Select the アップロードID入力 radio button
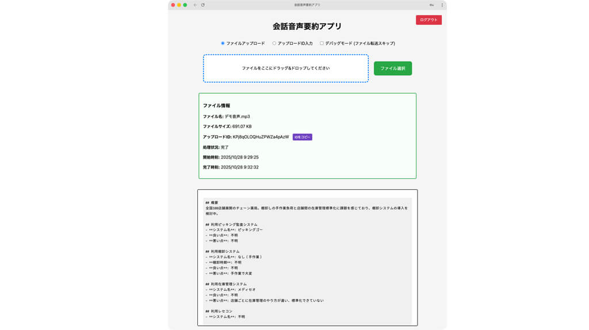 (x=274, y=43)
